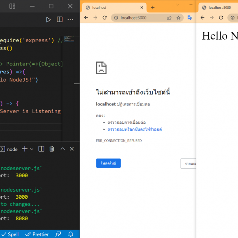Expand the terminal launch profile dropdown arrow
This screenshot has height=238, width=238.
click(32, 149)
